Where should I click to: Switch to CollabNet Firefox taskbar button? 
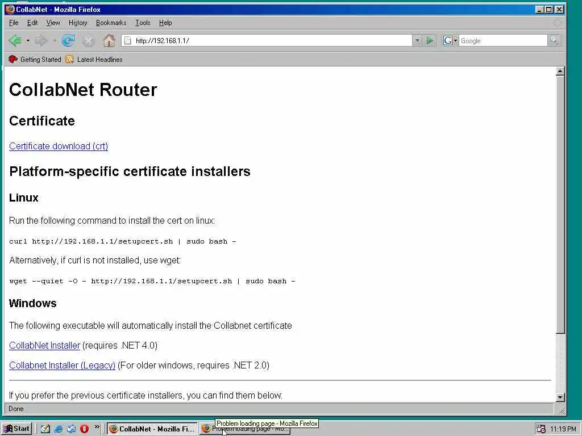tap(152, 429)
